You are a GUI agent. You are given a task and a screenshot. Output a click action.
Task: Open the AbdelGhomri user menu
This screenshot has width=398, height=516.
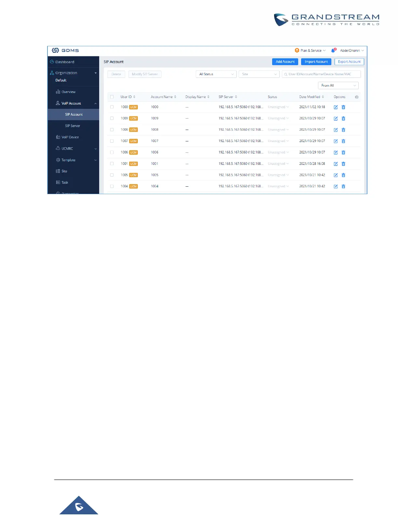(352, 50)
